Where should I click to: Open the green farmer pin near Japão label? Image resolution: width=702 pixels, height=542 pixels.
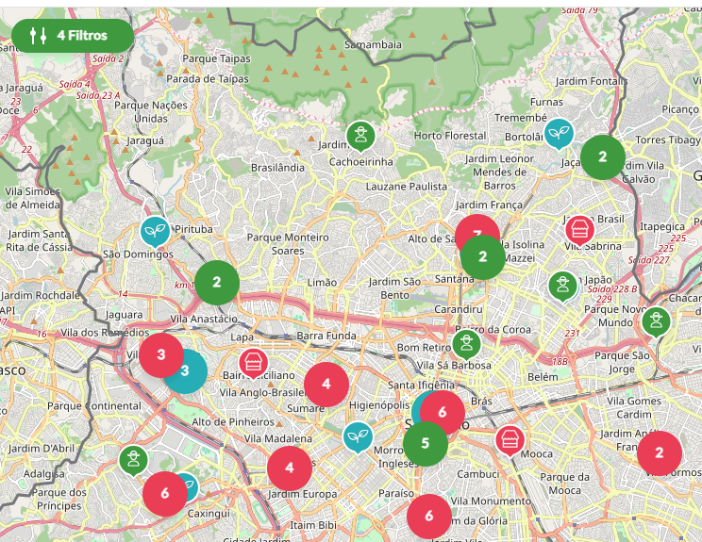(562, 285)
